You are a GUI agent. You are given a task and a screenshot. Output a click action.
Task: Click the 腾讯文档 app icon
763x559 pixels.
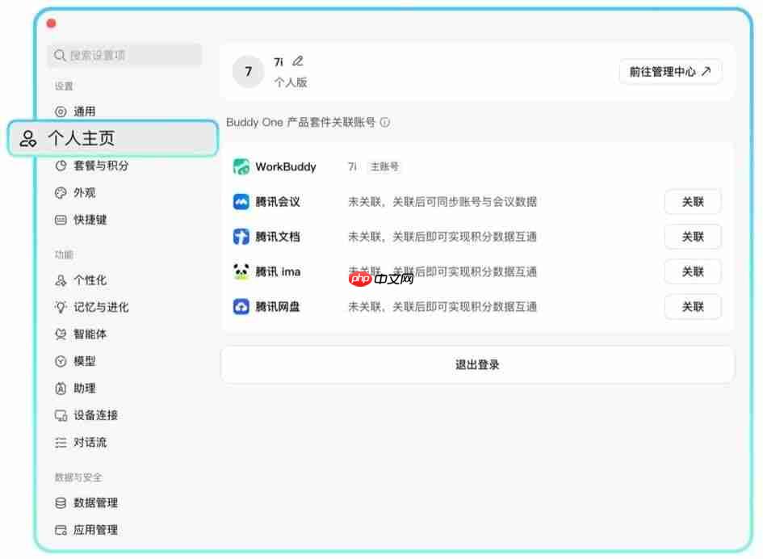click(241, 237)
